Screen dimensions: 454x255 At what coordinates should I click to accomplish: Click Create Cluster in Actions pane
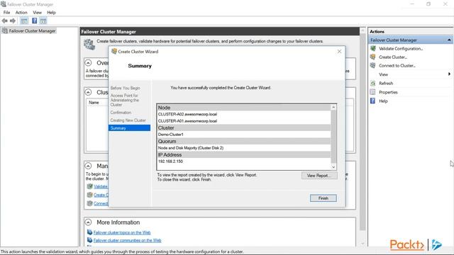393,57
